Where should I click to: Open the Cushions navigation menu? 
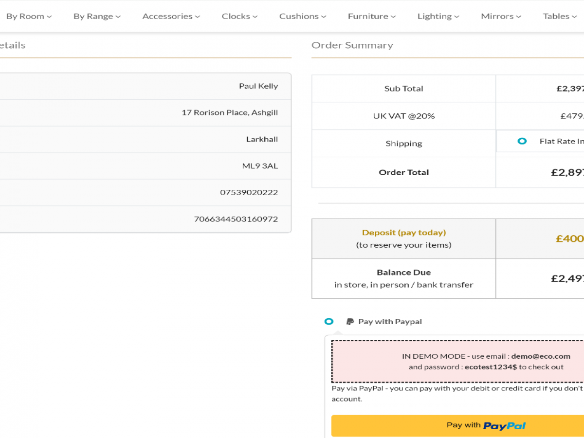point(303,16)
